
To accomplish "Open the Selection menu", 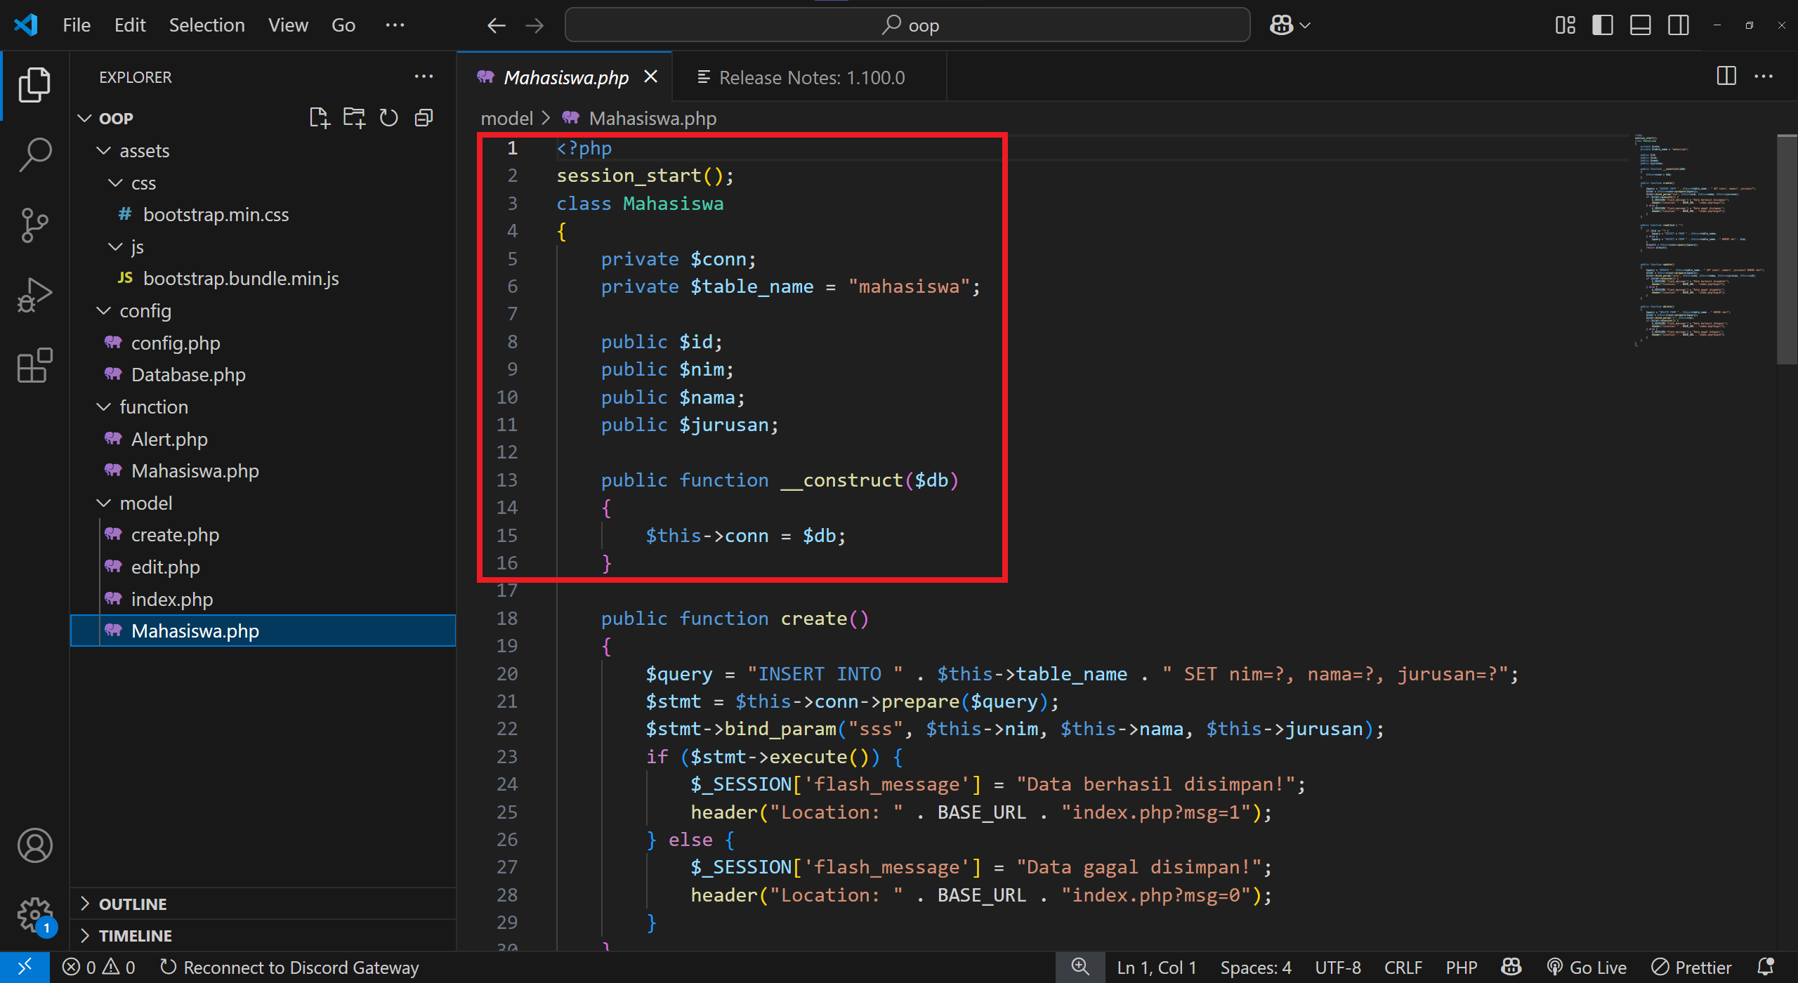I will (x=206, y=25).
